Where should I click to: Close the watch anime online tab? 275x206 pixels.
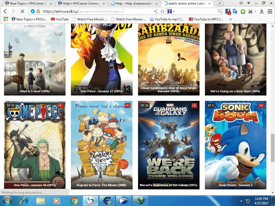[209, 3]
